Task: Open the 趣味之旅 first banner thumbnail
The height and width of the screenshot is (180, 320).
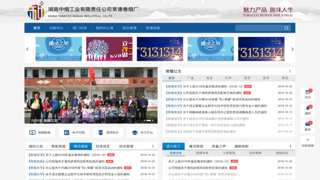Action: click(x=58, y=49)
